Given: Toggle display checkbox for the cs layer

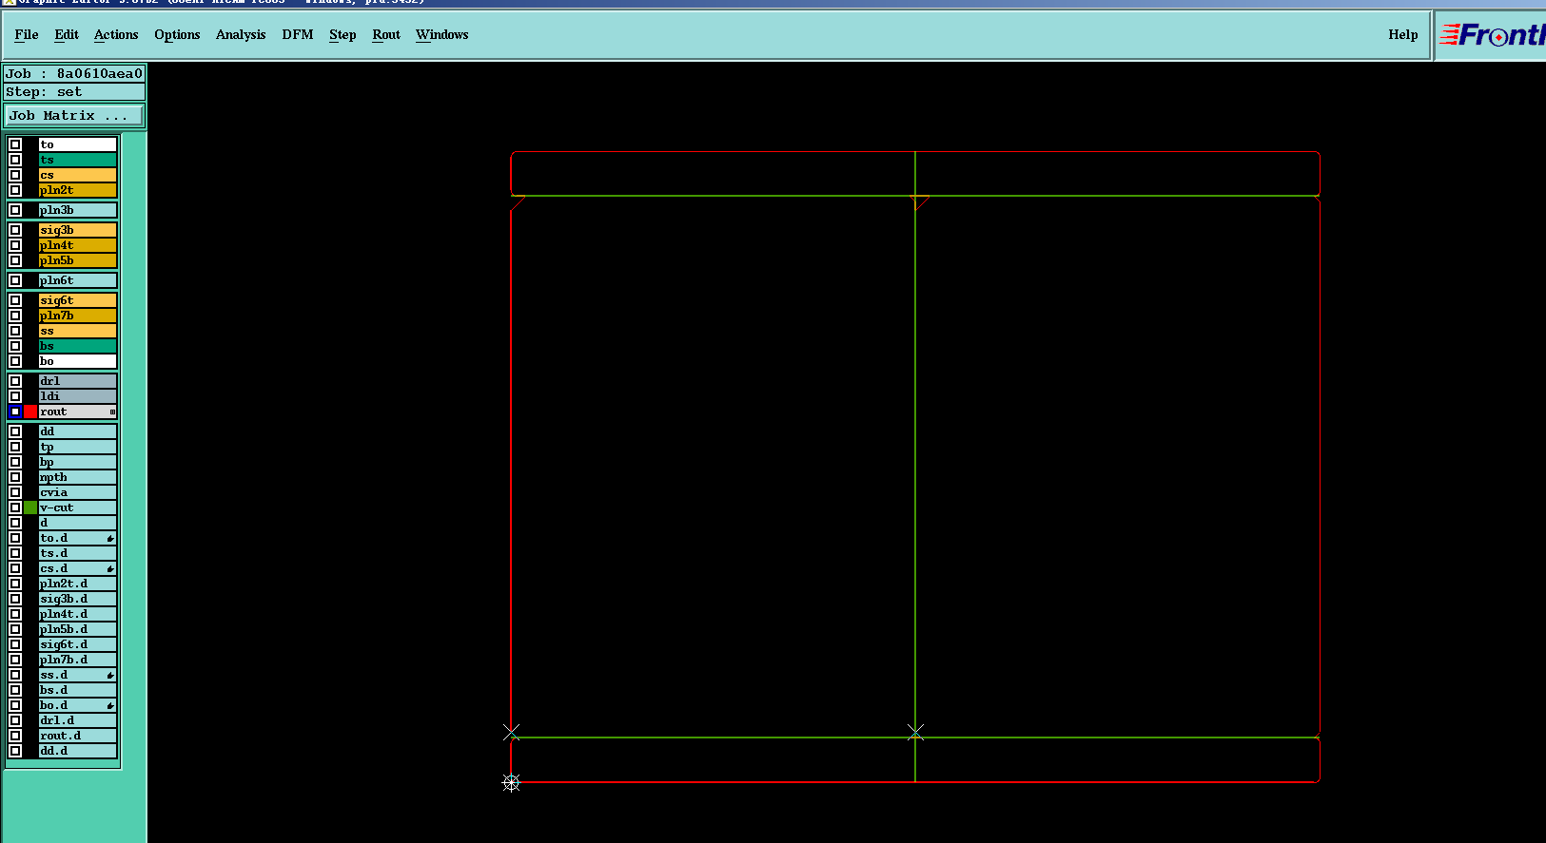Looking at the screenshot, I should click(x=15, y=175).
